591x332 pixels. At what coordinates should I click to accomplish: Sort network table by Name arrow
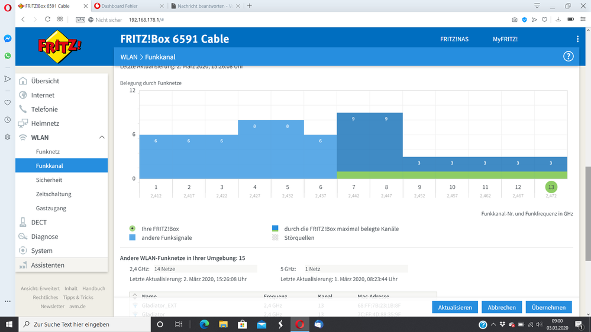[x=135, y=296]
